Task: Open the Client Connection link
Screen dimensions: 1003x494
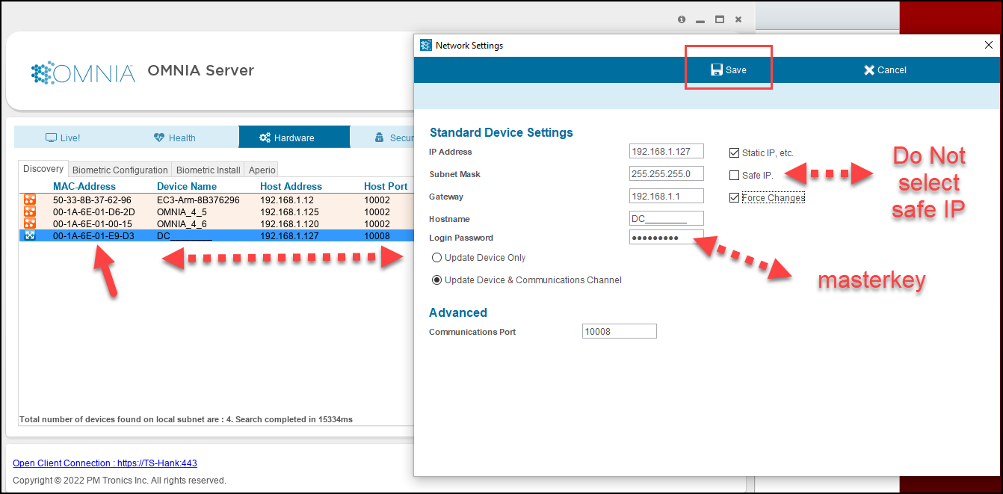Action: coord(105,463)
